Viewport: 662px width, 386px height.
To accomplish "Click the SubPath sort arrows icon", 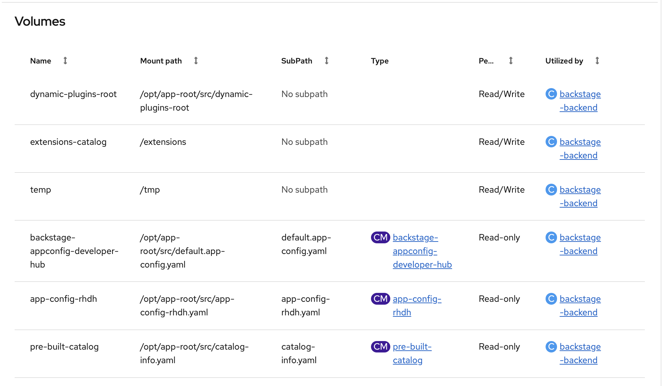I will pos(326,61).
